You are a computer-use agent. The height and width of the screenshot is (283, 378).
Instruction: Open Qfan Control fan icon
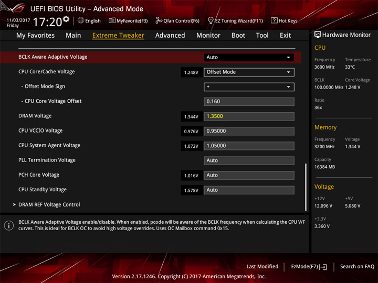(x=159, y=20)
